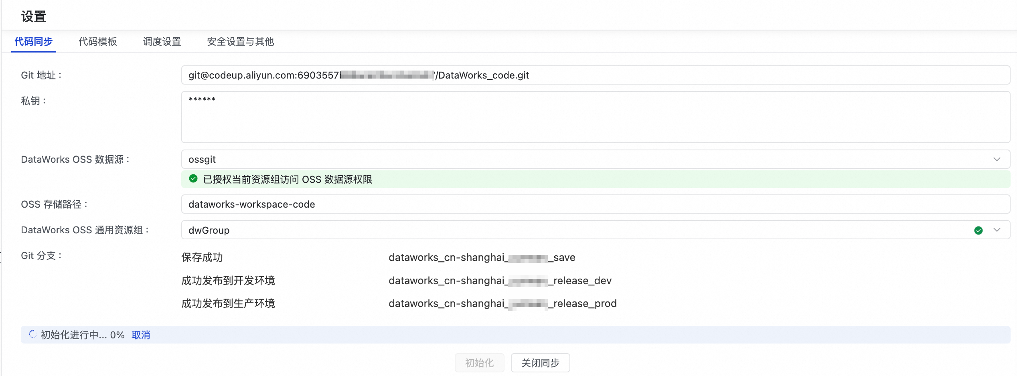Click the 初始化进行中... 0% status text
The height and width of the screenshot is (376, 1017).
(x=83, y=335)
